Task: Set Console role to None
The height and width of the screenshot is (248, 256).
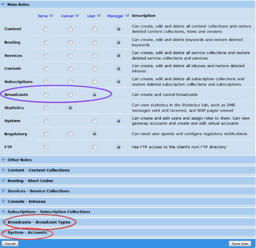Action: (46, 68)
